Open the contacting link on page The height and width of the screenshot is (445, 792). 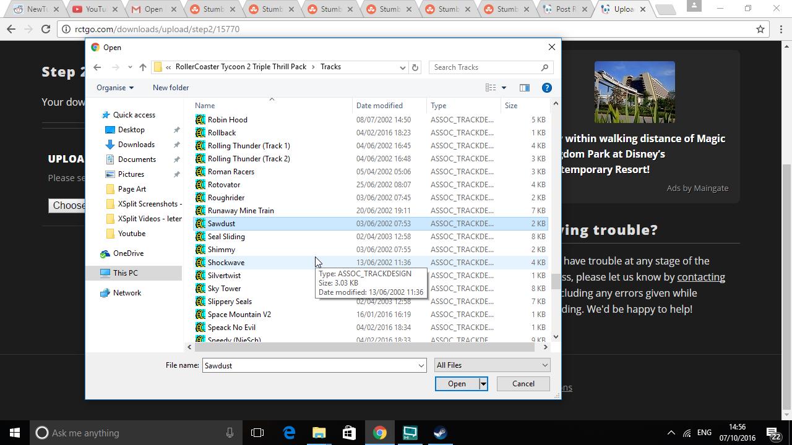pos(701,278)
